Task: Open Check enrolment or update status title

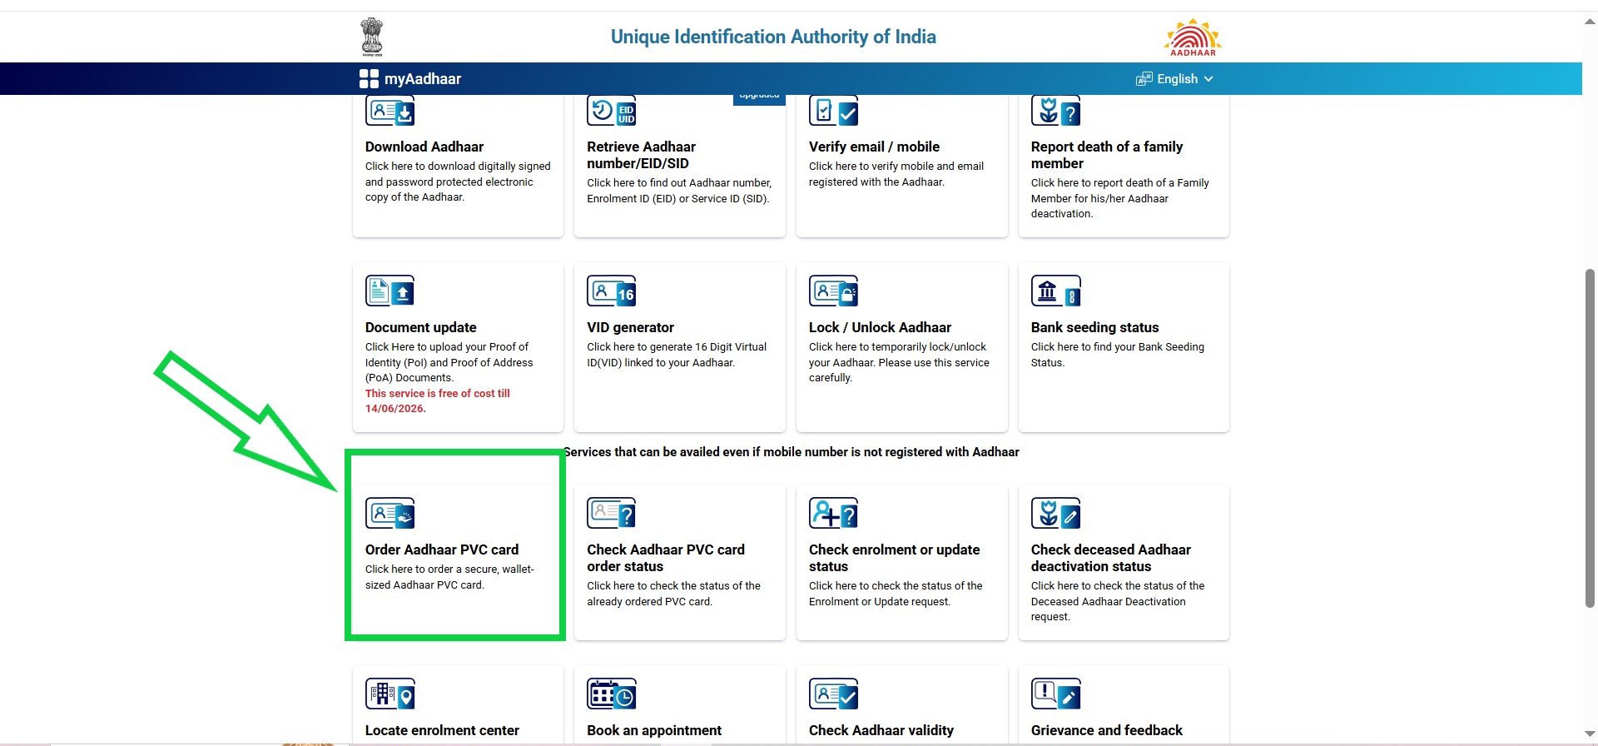Action: pos(895,558)
